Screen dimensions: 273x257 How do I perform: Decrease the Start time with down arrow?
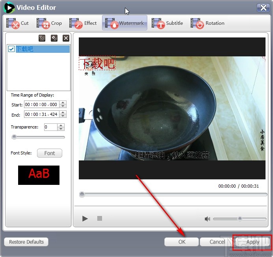point(63,106)
